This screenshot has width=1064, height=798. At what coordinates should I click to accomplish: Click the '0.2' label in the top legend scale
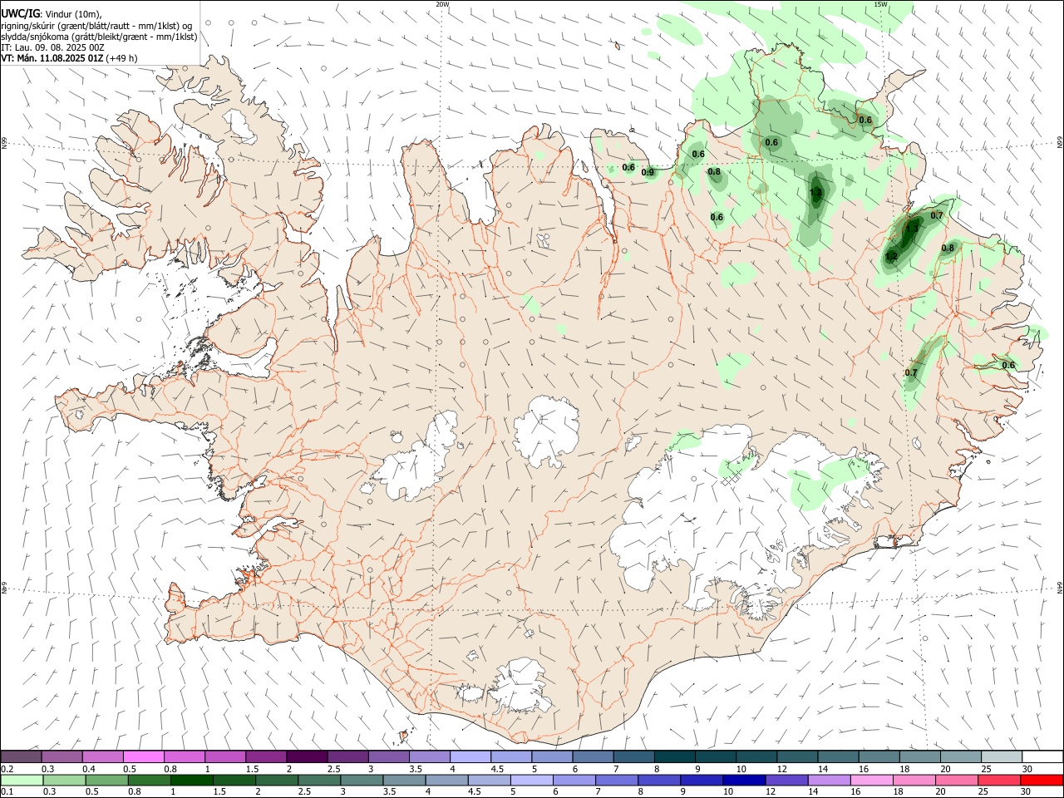click(7, 769)
